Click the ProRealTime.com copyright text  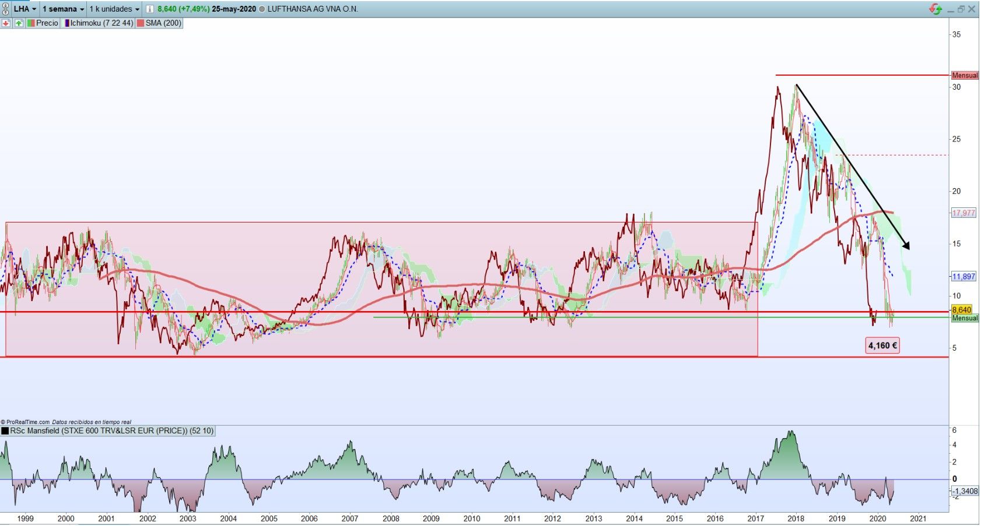point(25,422)
